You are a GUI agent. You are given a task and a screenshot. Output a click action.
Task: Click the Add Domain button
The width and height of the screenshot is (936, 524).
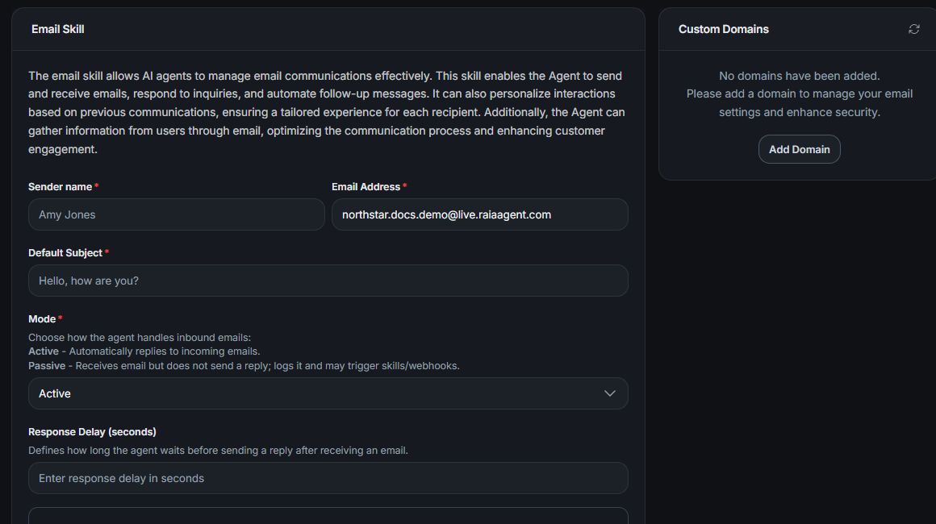click(x=800, y=149)
